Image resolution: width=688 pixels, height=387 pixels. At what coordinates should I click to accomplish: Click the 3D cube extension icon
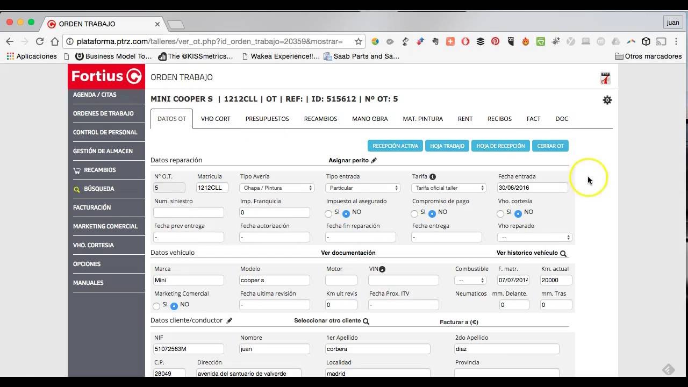pyautogui.click(x=646, y=41)
